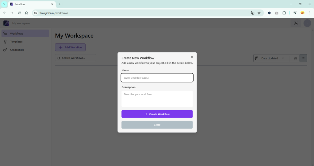Click the browser profile avatar icon
Viewport: 314px width, 166px height.
click(302, 13)
